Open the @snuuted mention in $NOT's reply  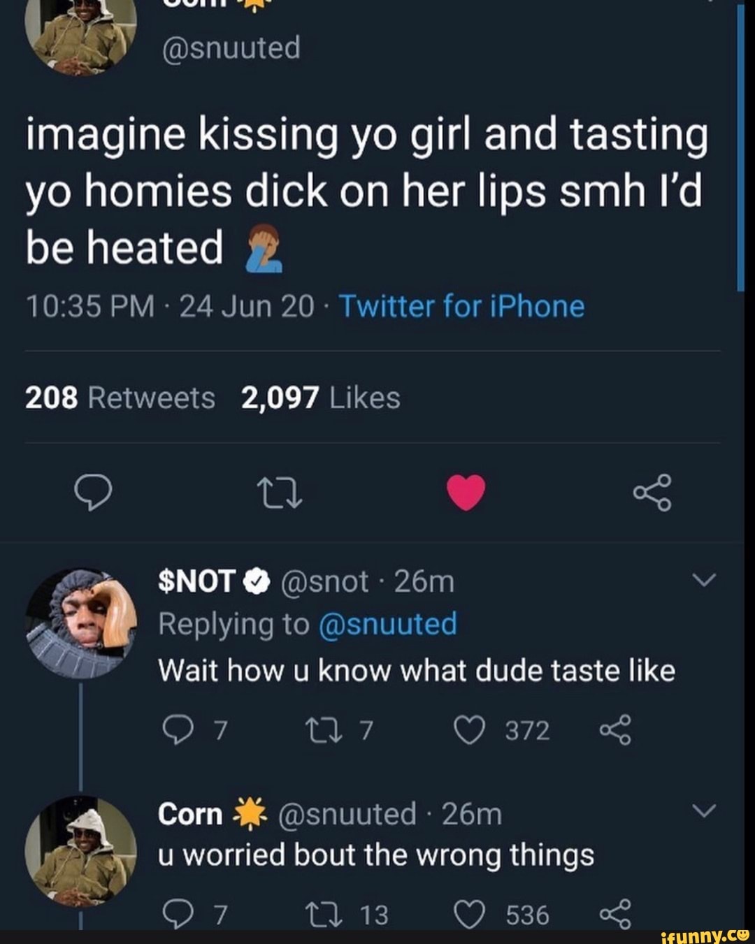click(387, 624)
